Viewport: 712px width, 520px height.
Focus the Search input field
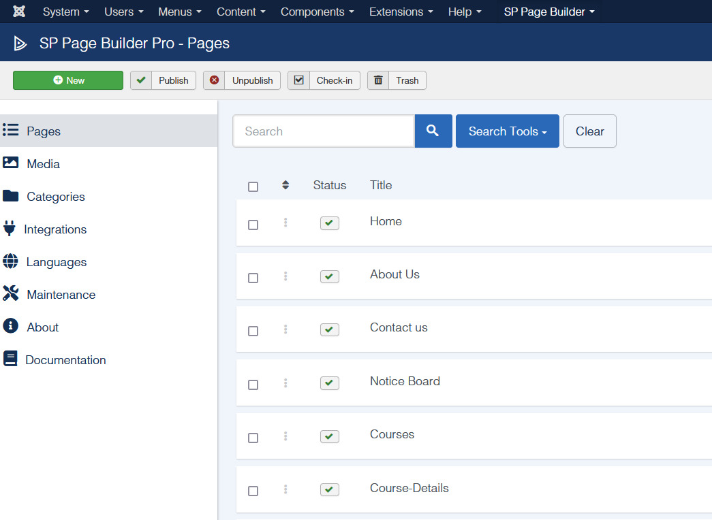[x=323, y=131]
